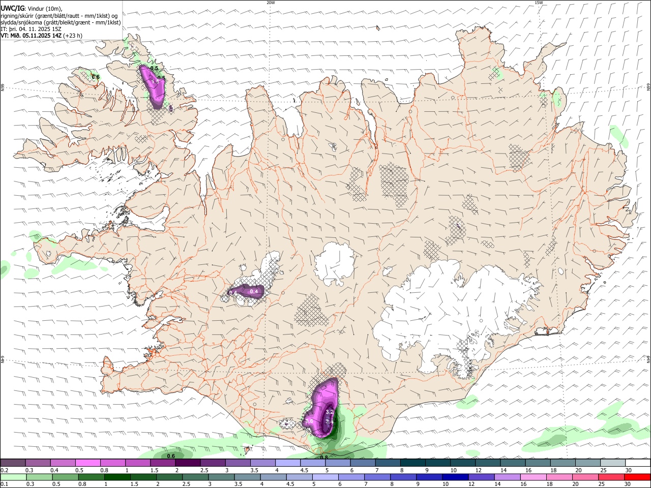Click the snow legend label 0.2
This screenshot has width=651, height=488.
tap(4, 470)
